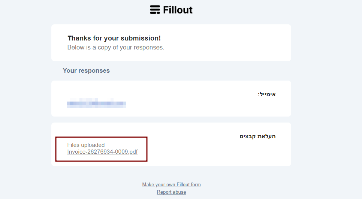Open the Invoice-26276934-0009.pdf file link
Image resolution: width=362 pixels, height=199 pixels.
(x=102, y=152)
